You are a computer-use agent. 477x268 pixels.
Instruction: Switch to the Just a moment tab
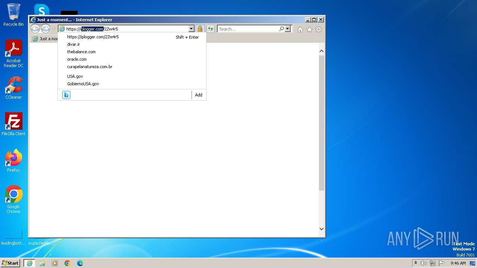coord(45,39)
